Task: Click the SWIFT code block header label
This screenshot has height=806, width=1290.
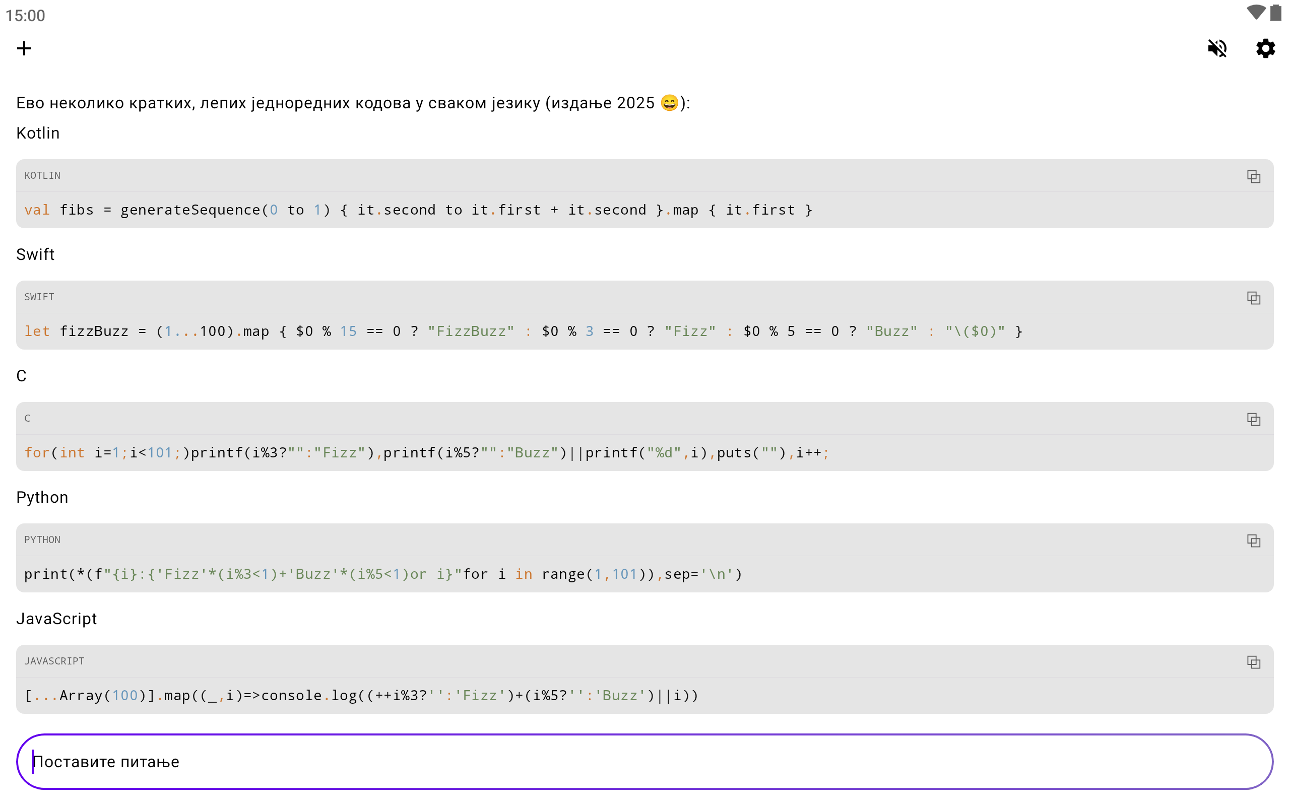Action: click(x=39, y=297)
